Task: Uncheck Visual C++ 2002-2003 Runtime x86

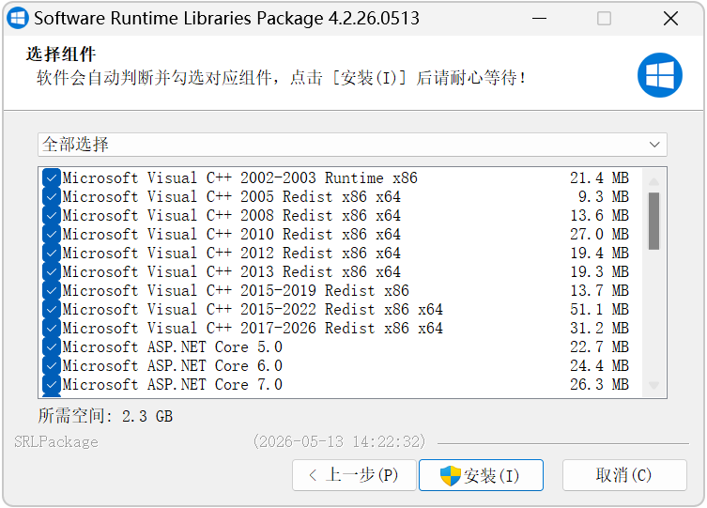Action: point(52,178)
